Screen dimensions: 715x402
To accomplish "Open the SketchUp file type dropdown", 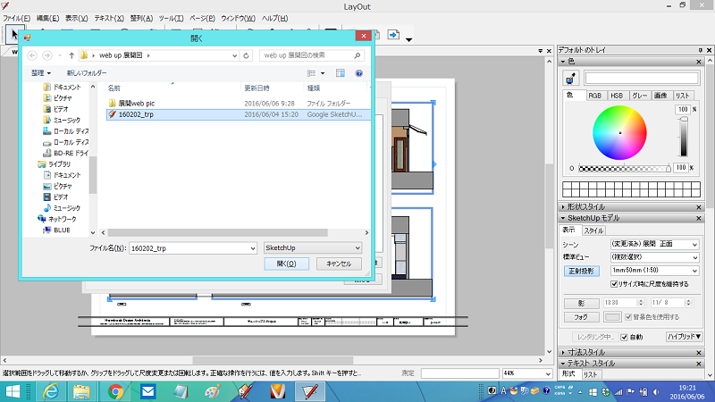I will (312, 247).
